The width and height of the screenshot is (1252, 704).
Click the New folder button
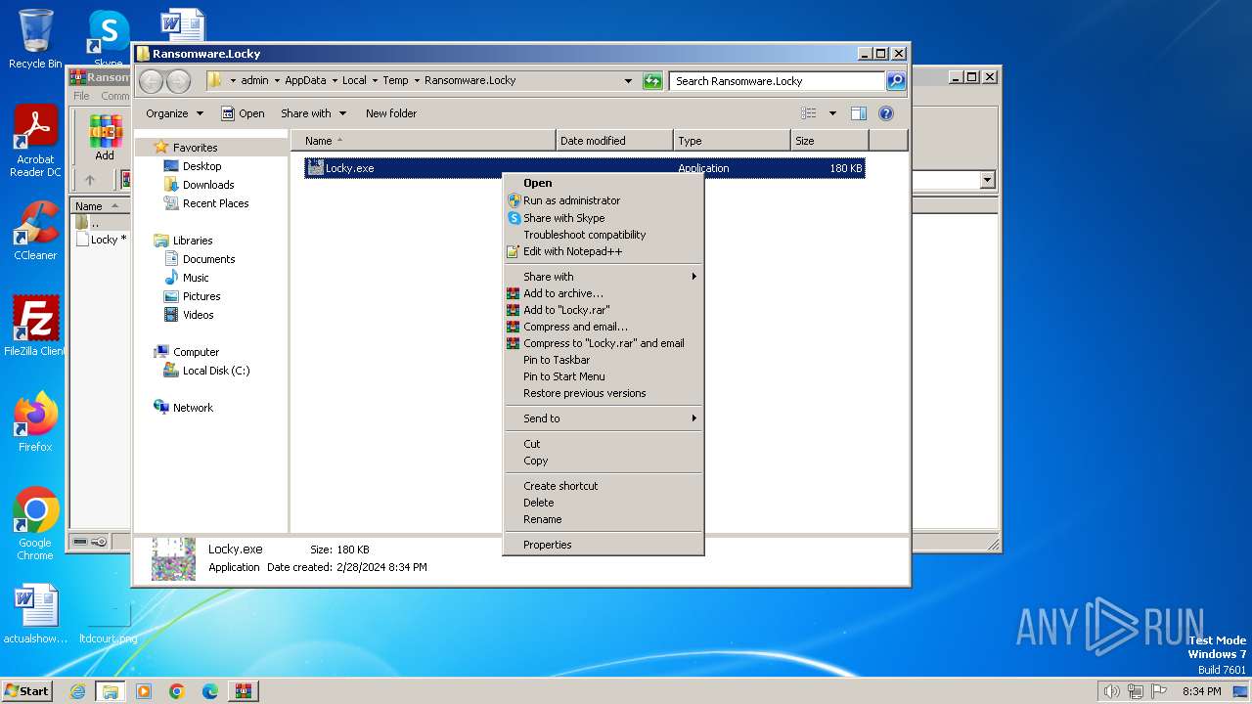[x=391, y=113]
